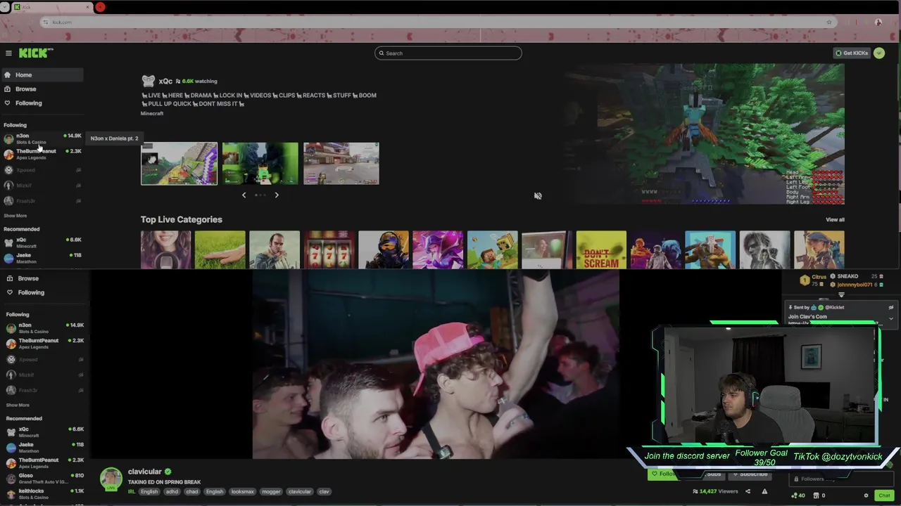
Task: Open the slot machine 777 category card
Action: [x=329, y=249]
